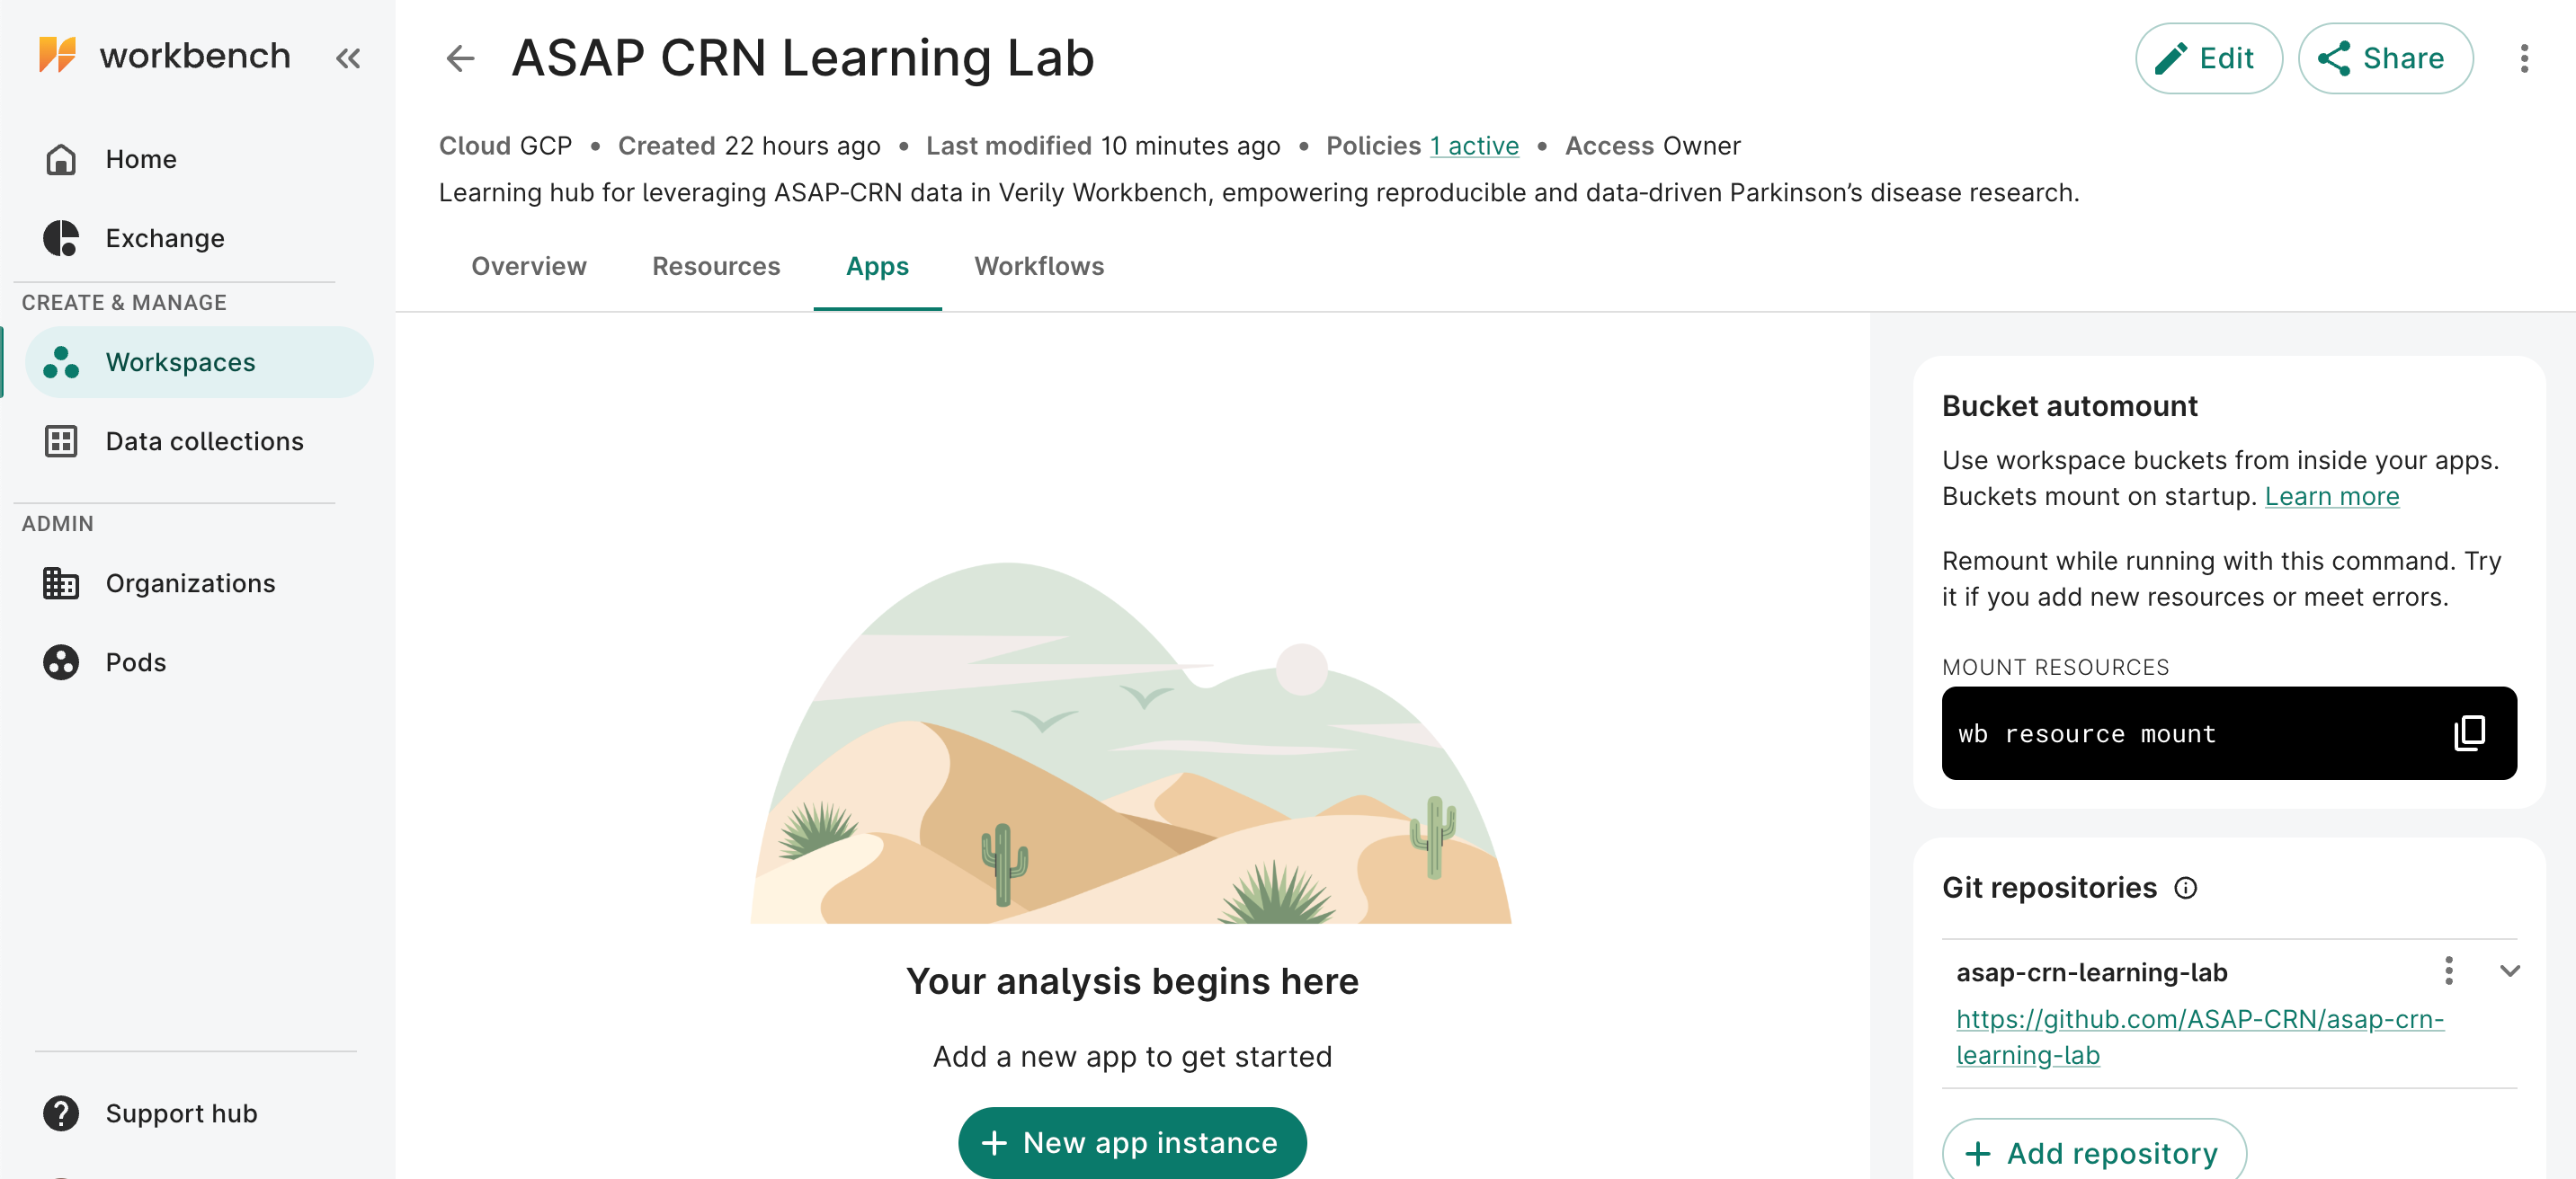This screenshot has height=1179, width=2576.
Task: Go to Exchange in sidebar
Action: (164, 239)
